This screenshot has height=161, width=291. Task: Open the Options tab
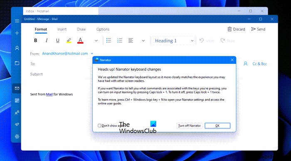(x=103, y=29)
